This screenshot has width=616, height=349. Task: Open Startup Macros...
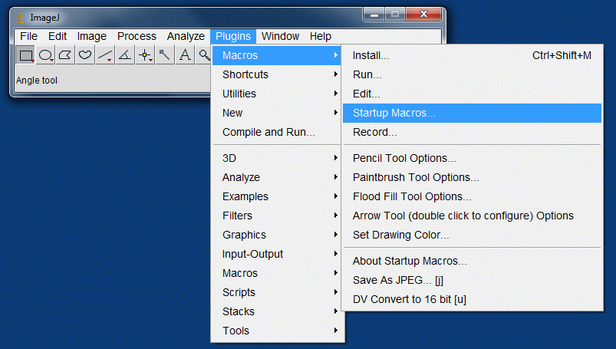coord(473,113)
